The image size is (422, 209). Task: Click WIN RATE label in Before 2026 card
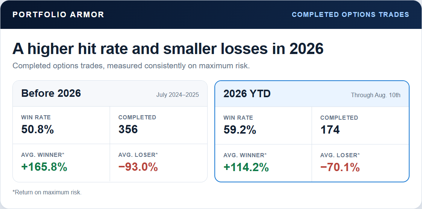coord(36,117)
